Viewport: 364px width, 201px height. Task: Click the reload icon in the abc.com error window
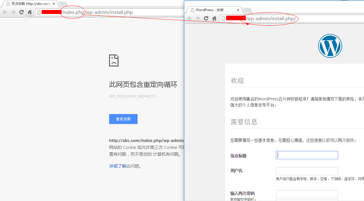click(21, 12)
